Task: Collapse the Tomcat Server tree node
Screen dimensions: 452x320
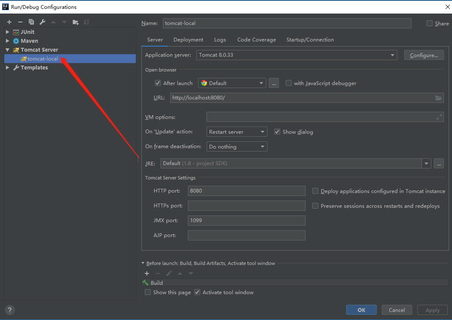Action: (x=8, y=50)
